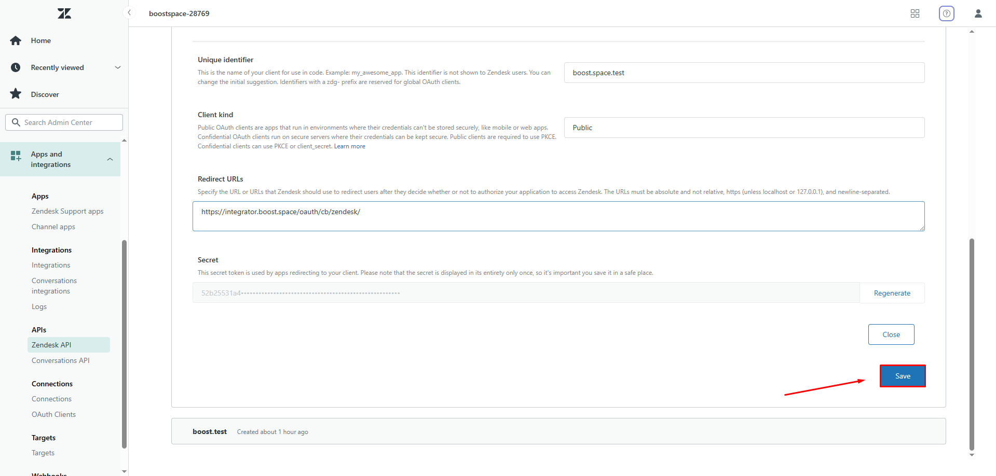Click the main page vertical scrollbar
Viewport: 996px width, 476px height.
972,345
